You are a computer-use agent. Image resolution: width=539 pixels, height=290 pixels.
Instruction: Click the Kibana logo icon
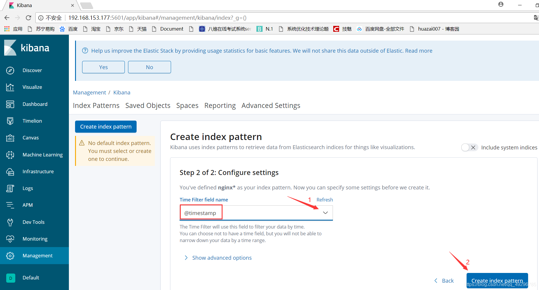[10, 48]
